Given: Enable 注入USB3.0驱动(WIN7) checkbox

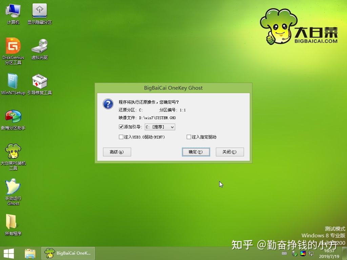Looking at the screenshot, I should coord(121,137).
